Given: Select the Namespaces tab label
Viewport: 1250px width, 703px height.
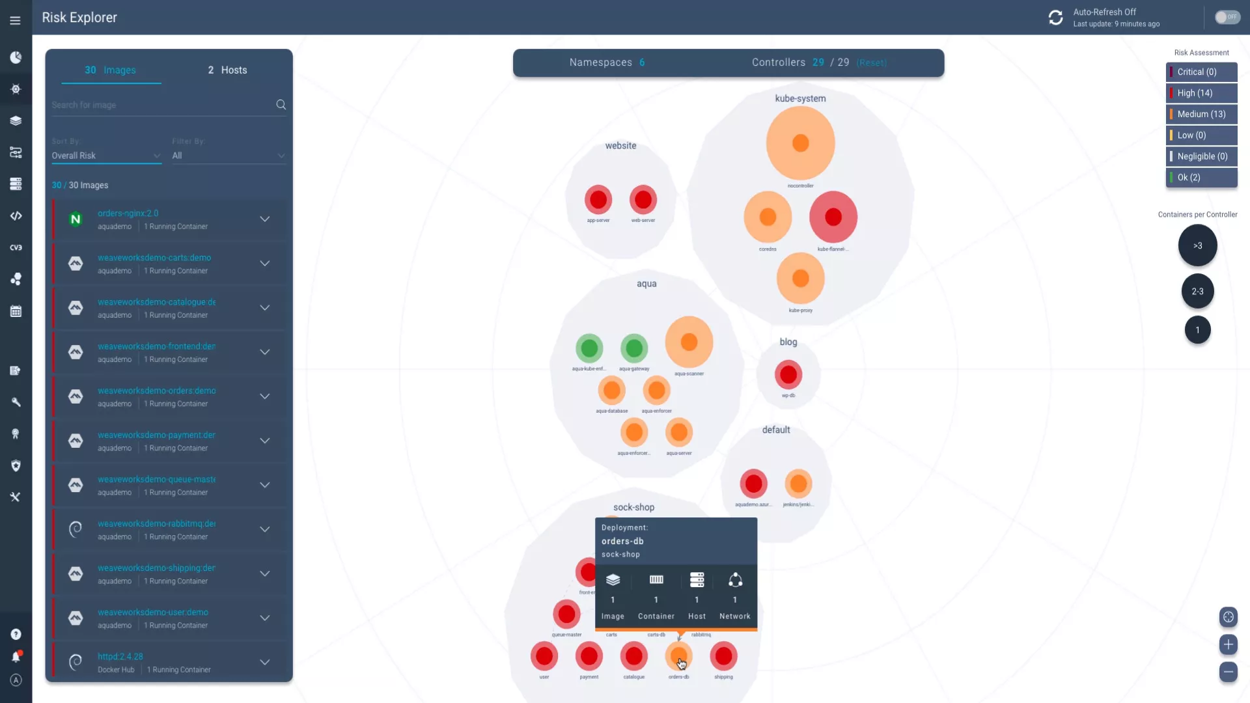Looking at the screenshot, I should point(600,62).
